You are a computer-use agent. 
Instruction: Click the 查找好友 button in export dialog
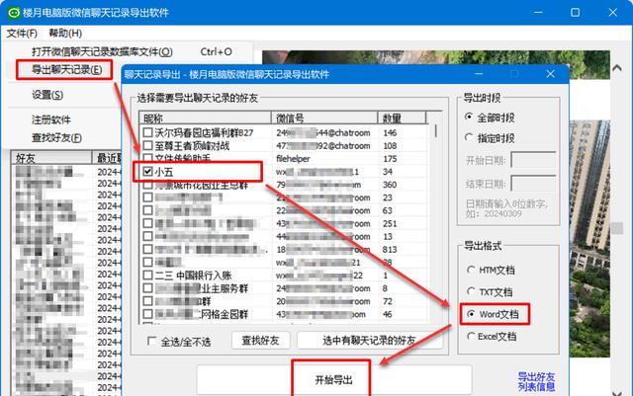pos(261,341)
